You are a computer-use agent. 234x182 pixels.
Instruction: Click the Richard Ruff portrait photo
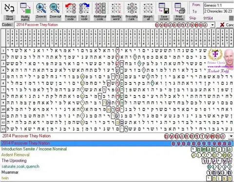coord(229,57)
